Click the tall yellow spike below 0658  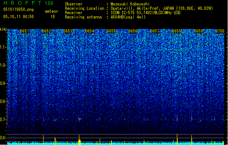(x=177, y=139)
